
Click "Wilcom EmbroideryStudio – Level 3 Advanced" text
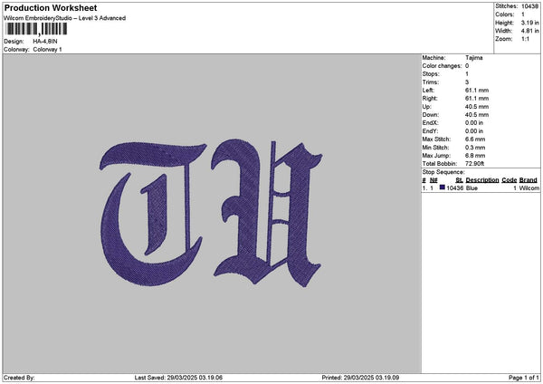[x=65, y=18]
